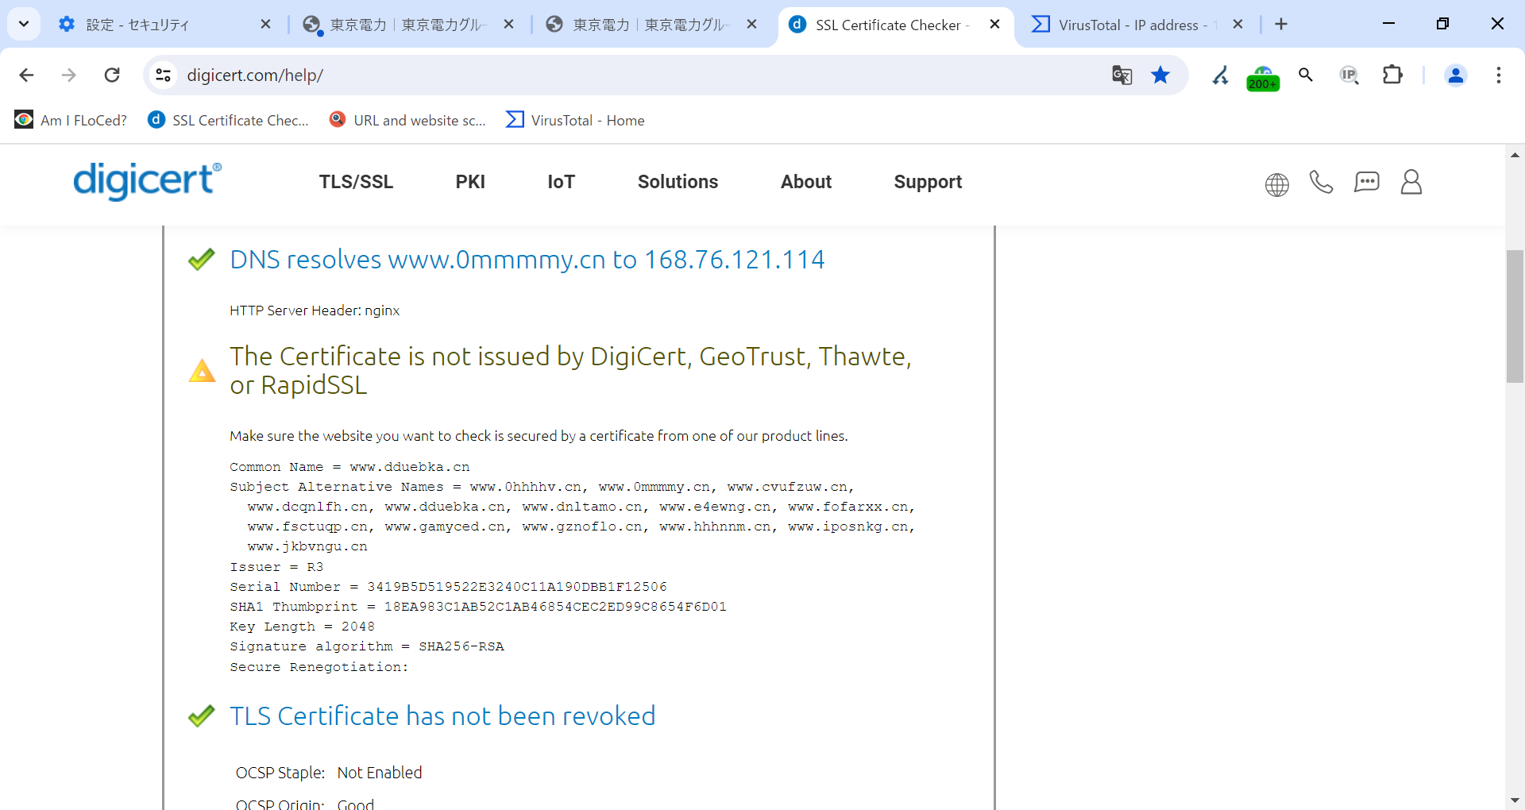Viewport: 1525px width, 810px height.
Task: Close the 設定 - セキュリティ tab
Action: coord(266,25)
